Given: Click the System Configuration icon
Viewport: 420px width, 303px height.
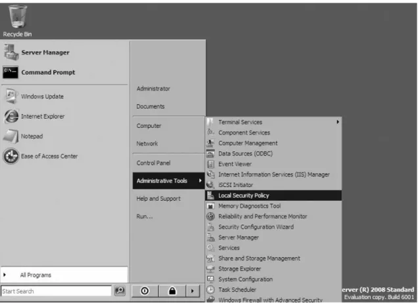Looking at the screenshot, I should coord(210,279).
